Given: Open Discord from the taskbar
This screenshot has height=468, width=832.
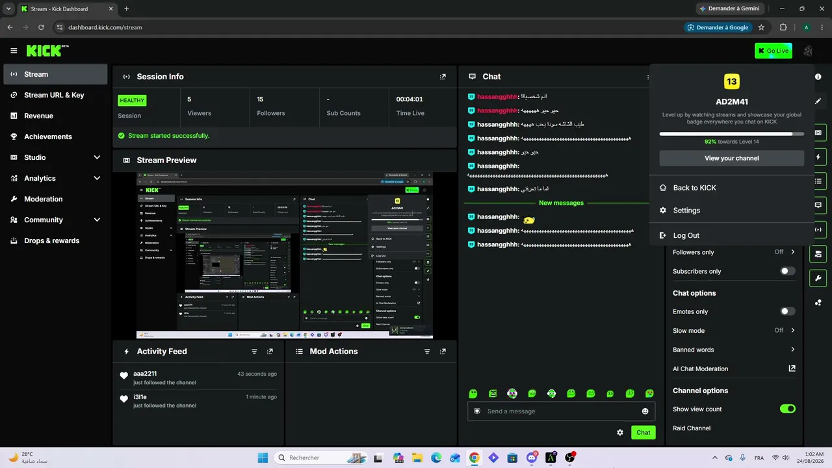Looking at the screenshot, I should tap(532, 458).
